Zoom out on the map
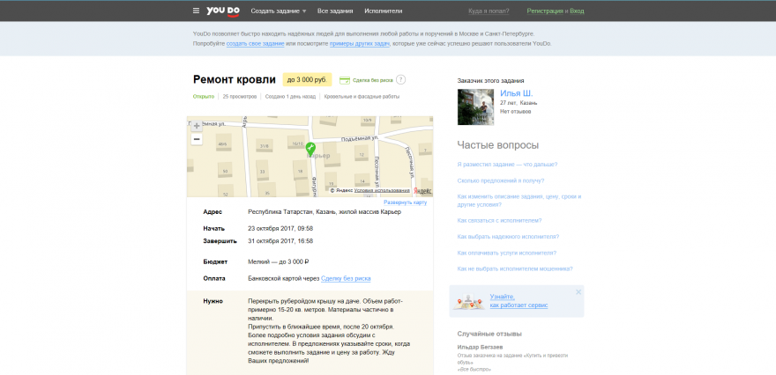The width and height of the screenshot is (776, 375). 197,139
